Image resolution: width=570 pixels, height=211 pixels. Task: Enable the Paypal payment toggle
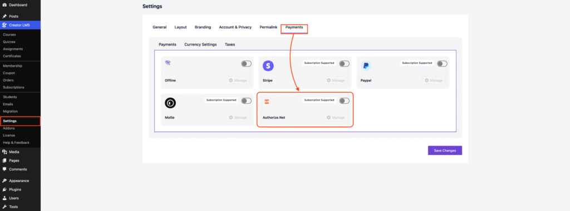pyautogui.click(x=442, y=64)
